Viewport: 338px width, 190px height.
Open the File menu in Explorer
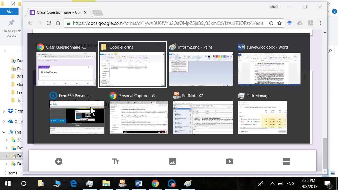coord(9,11)
